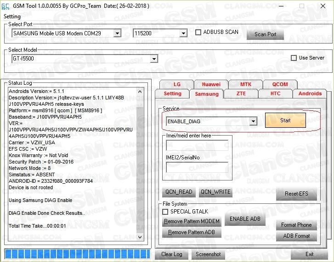This screenshot has height=262, width=334.
Task: Click the Scan Port button
Action: pos(265,34)
